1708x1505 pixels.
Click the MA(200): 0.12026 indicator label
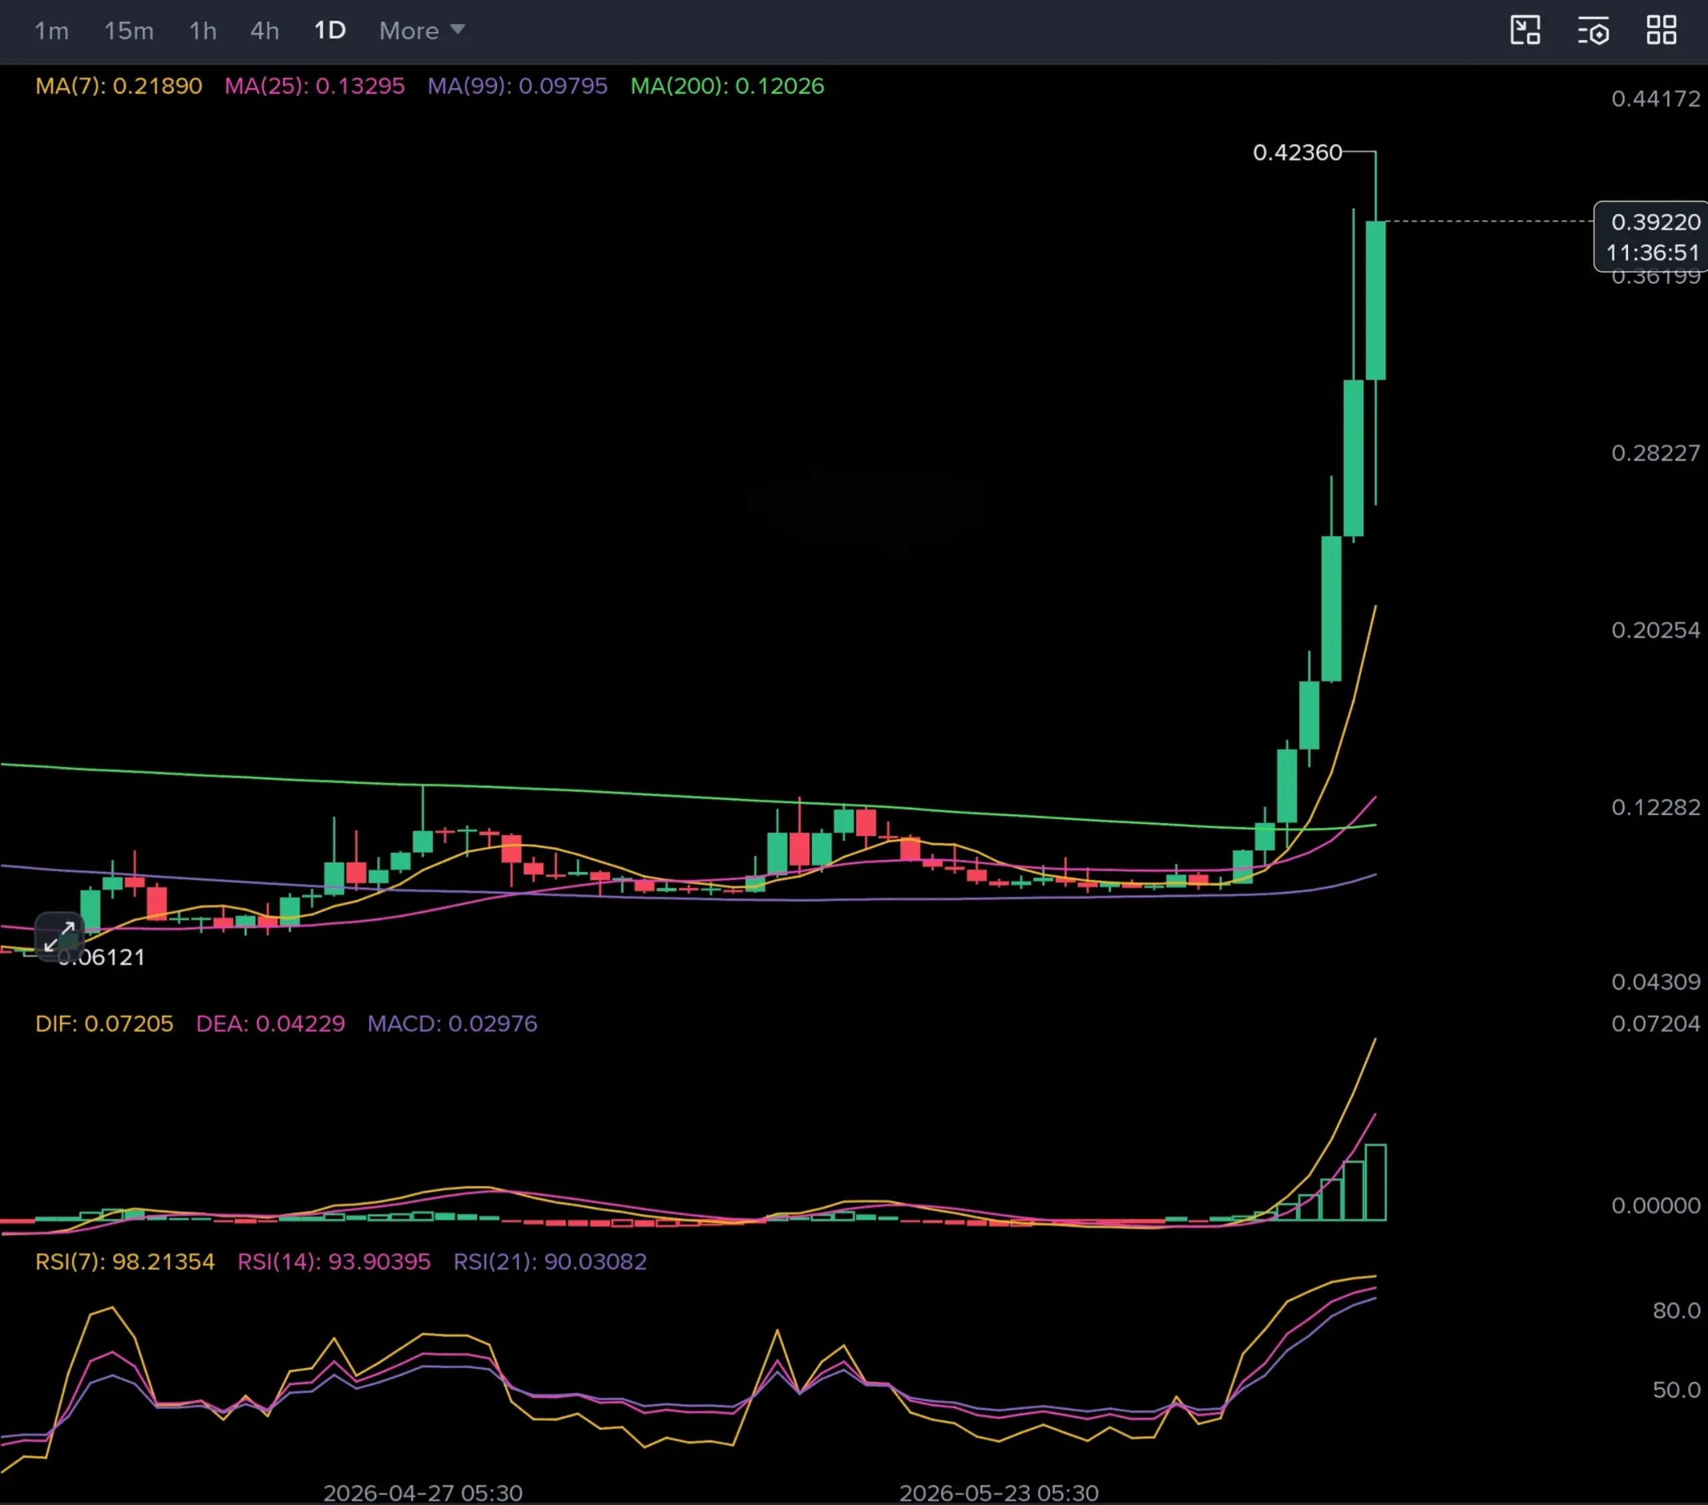728,86
